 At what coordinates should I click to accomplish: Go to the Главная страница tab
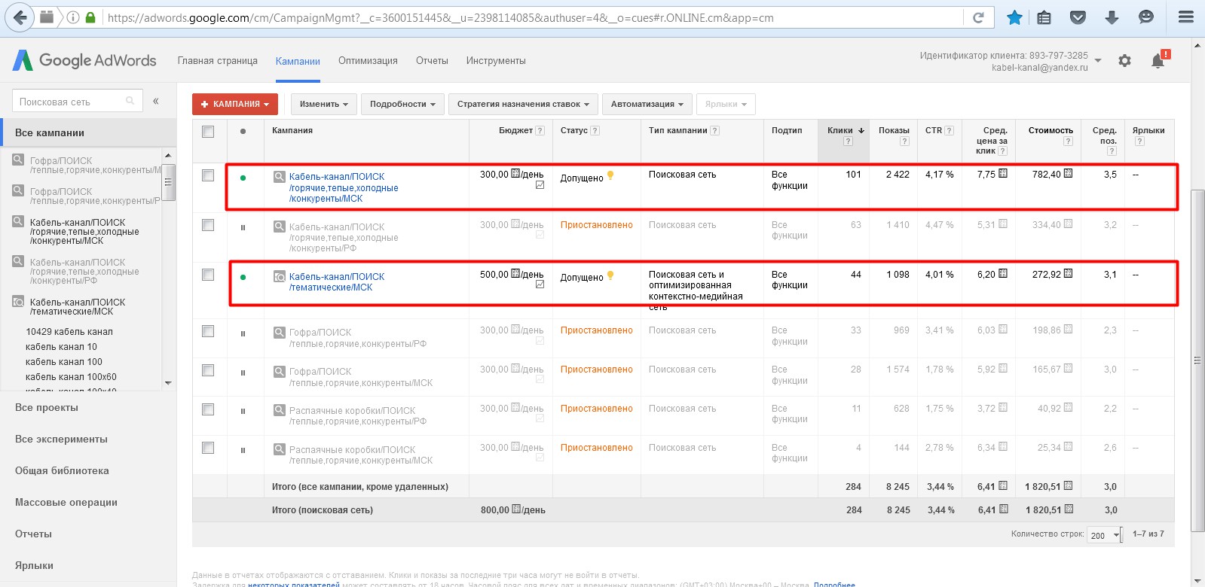coord(218,61)
